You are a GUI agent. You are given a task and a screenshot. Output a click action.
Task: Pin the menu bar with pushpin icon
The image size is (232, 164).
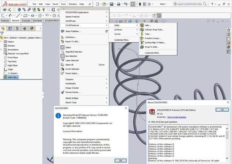click(x=90, y=4)
